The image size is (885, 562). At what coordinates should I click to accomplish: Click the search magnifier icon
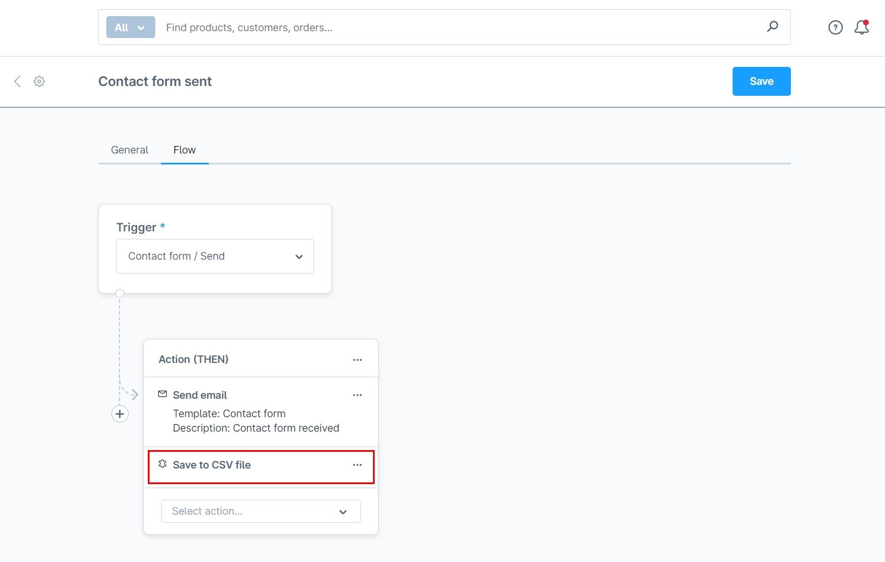pos(772,27)
